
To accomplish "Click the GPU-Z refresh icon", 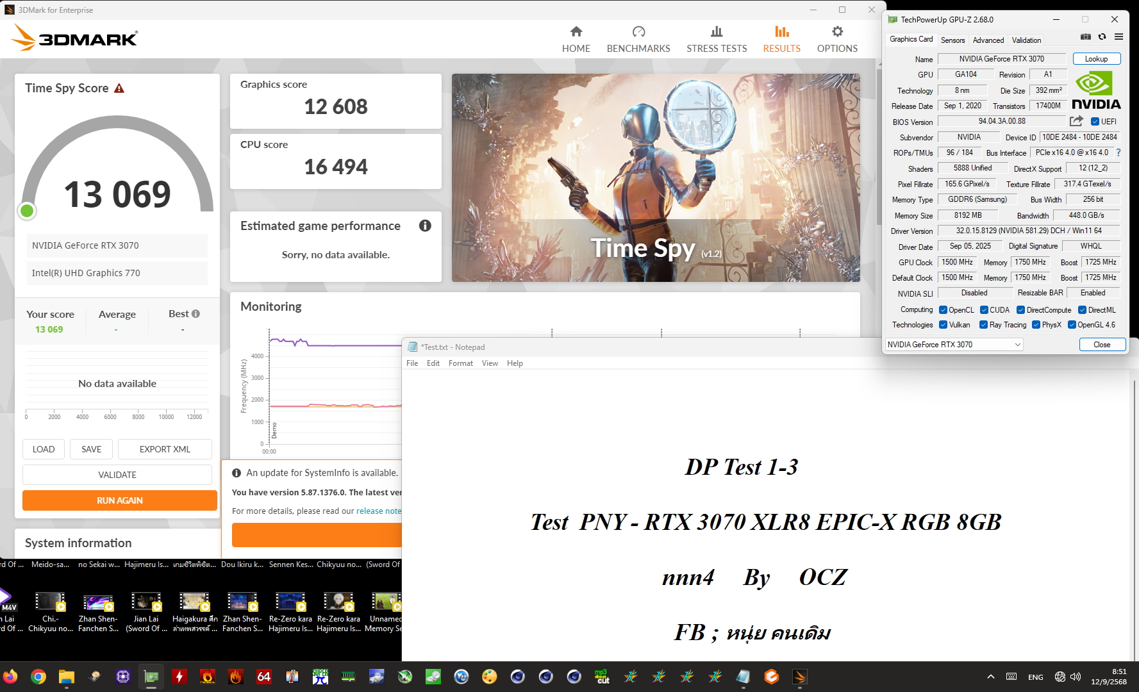I will pos(1102,37).
